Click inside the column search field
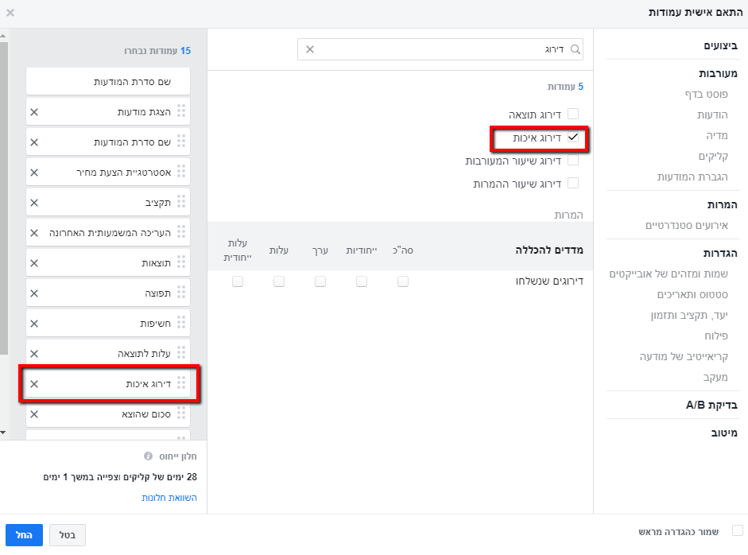The height and width of the screenshot is (555, 748). point(437,49)
